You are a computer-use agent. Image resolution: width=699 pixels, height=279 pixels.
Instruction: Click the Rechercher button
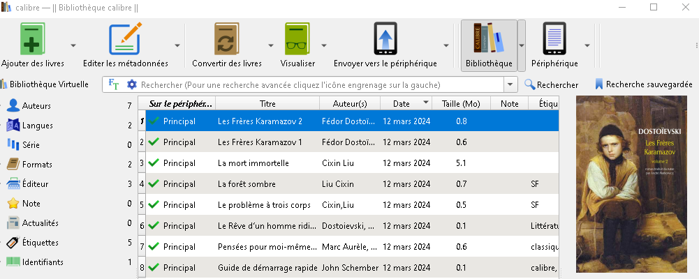(551, 84)
